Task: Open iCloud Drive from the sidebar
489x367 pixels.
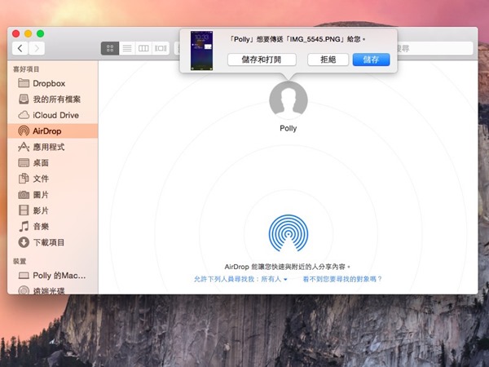Action: (55, 115)
